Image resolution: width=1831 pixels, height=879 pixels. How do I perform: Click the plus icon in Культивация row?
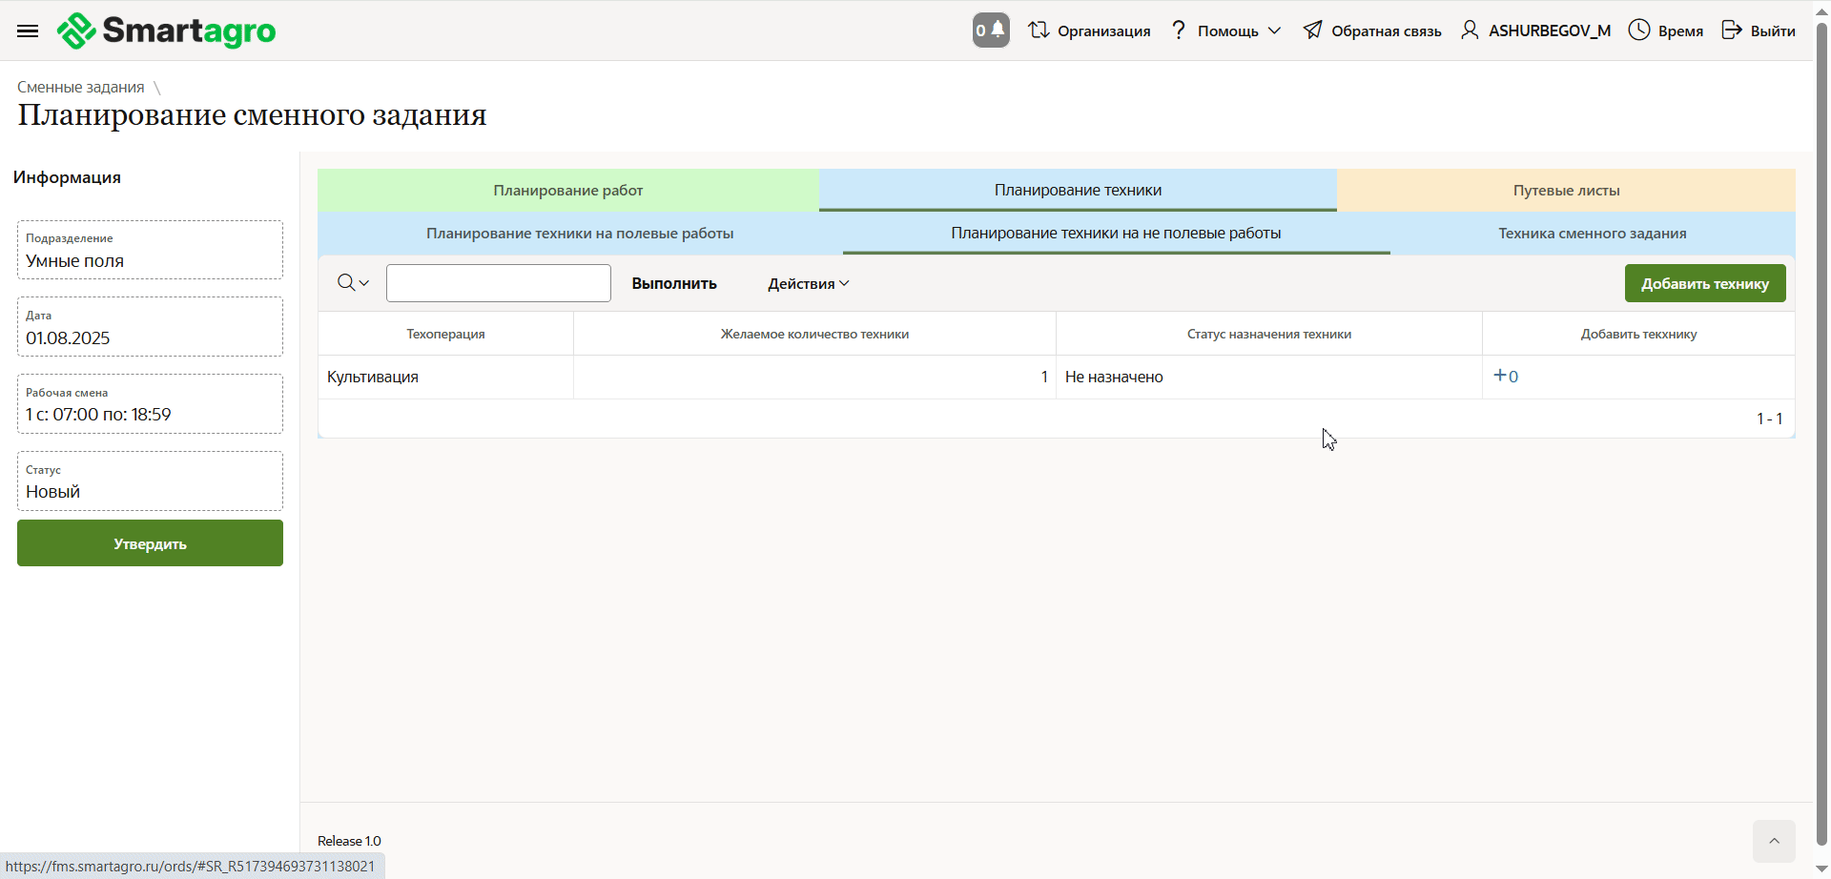tap(1500, 376)
